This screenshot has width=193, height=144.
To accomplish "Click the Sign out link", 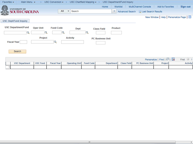I will tap(185, 7).
